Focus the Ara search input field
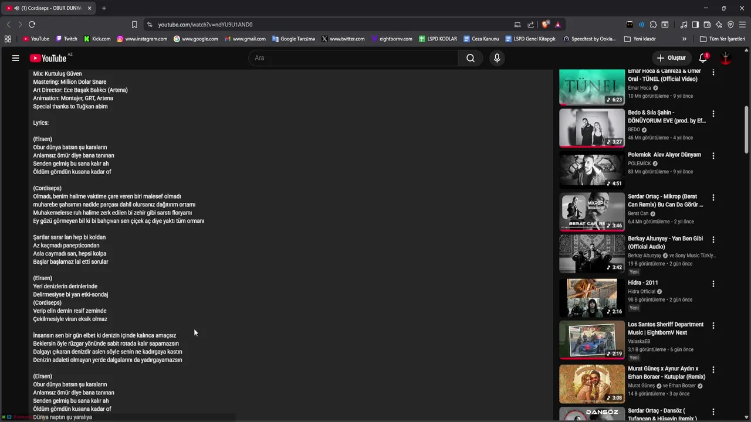This screenshot has width=751, height=422. click(x=354, y=58)
